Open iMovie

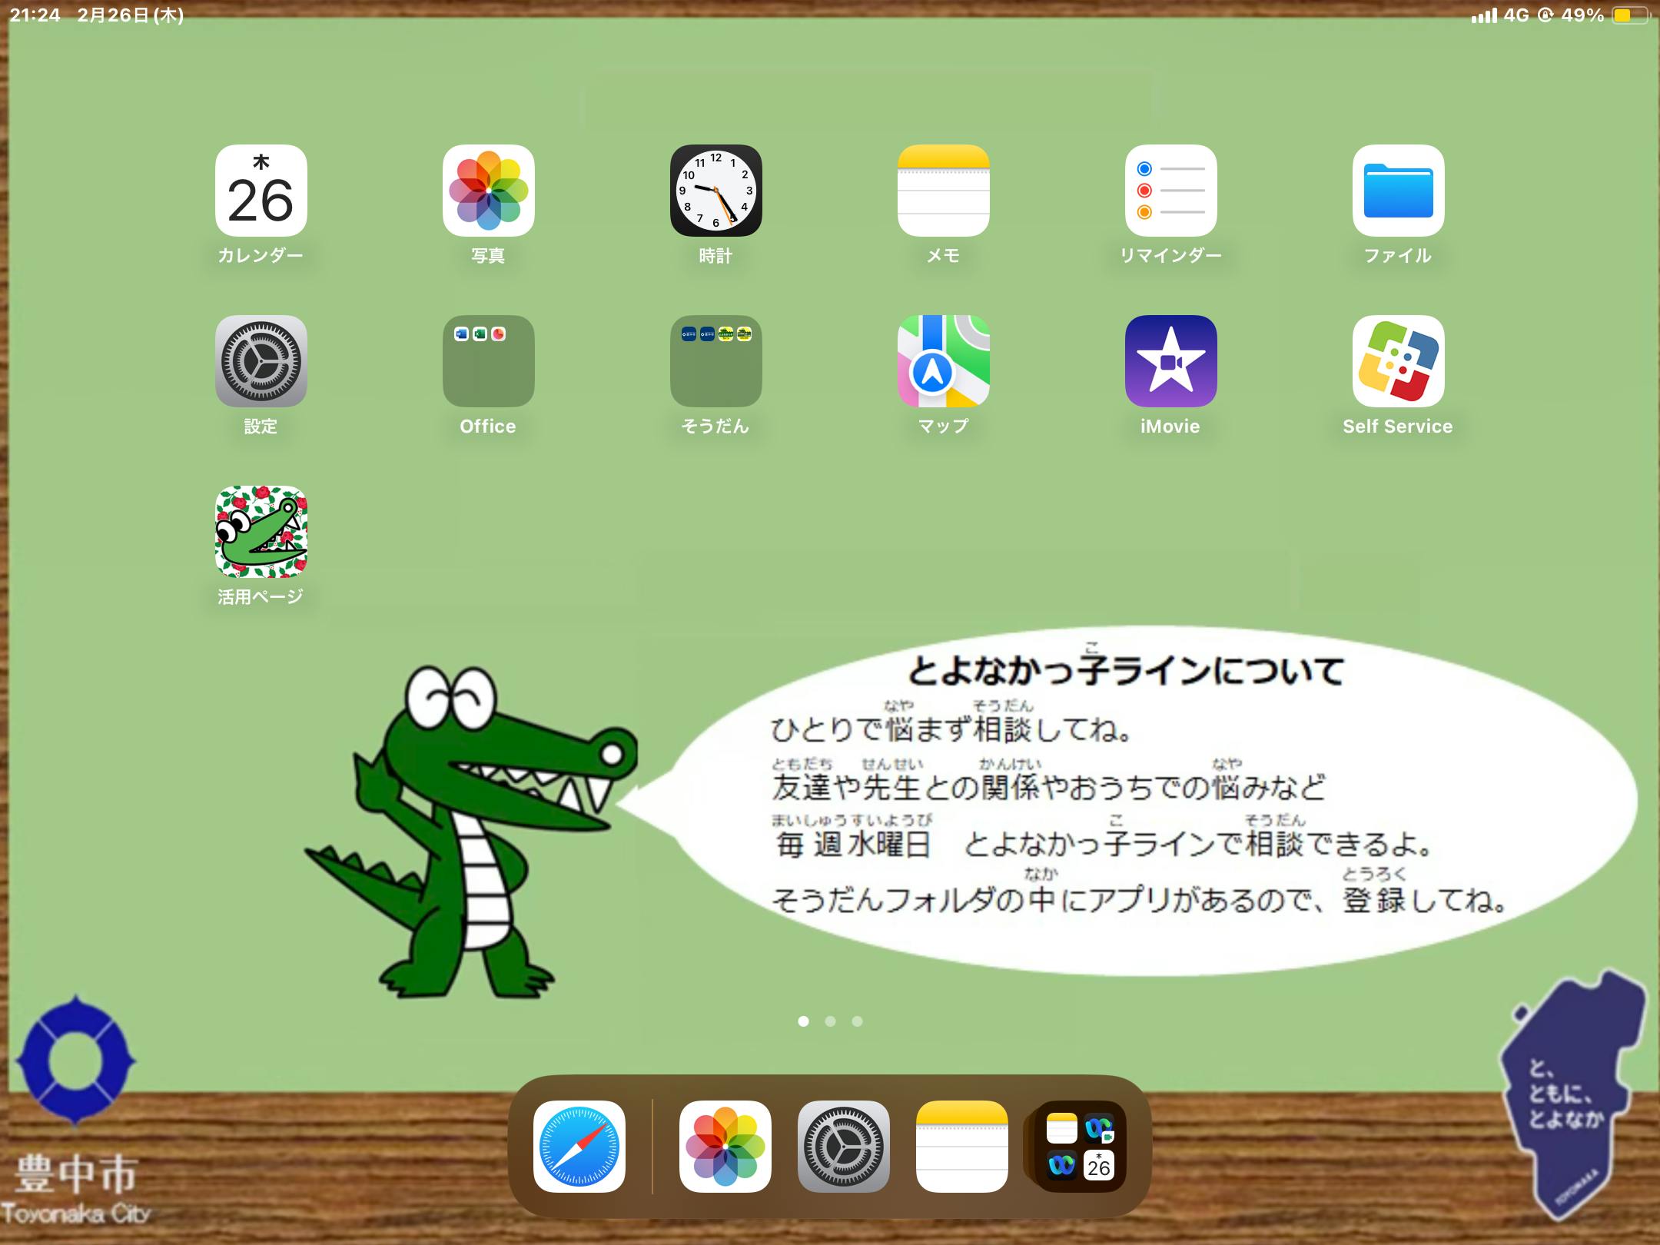tap(1170, 361)
